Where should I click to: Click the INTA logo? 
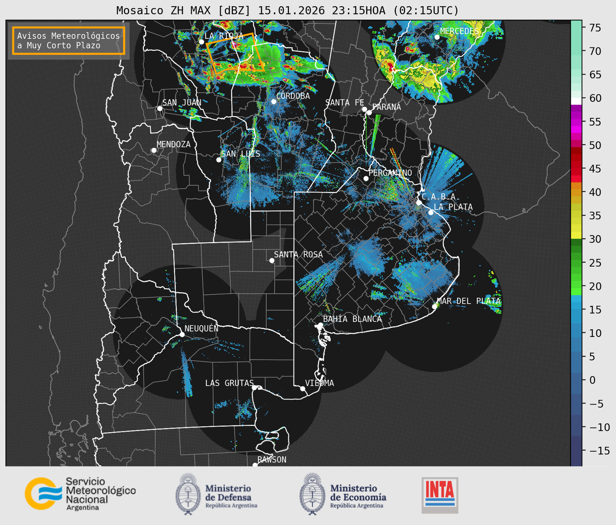pos(440,495)
